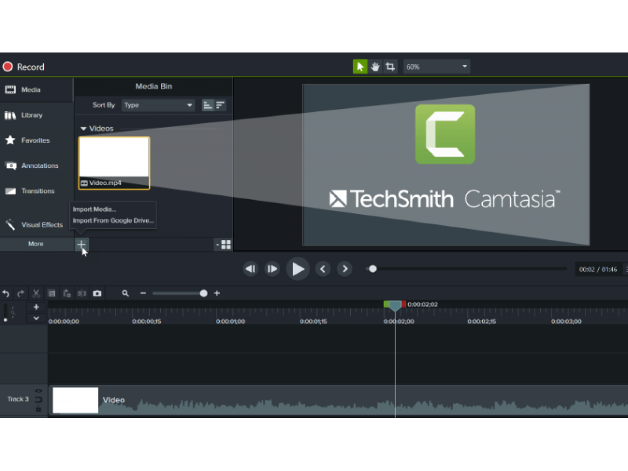Viewport: 628px width, 471px height.
Task: Click the red playhead out-point handle
Action: click(x=404, y=304)
